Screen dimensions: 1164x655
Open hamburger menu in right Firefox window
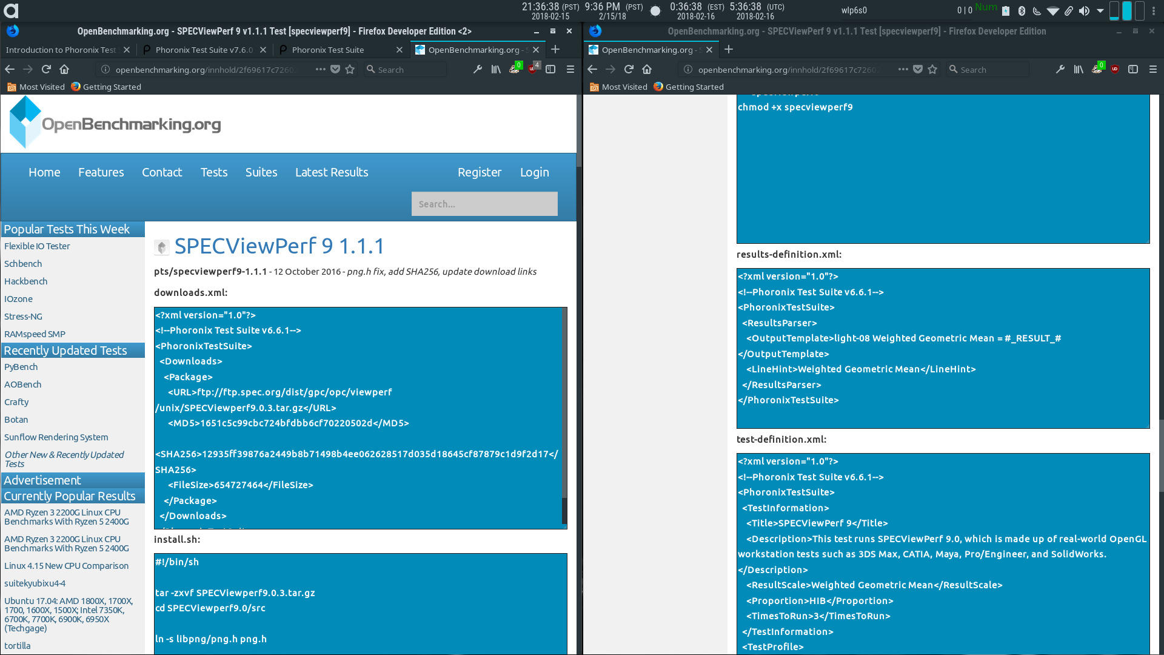point(1153,70)
